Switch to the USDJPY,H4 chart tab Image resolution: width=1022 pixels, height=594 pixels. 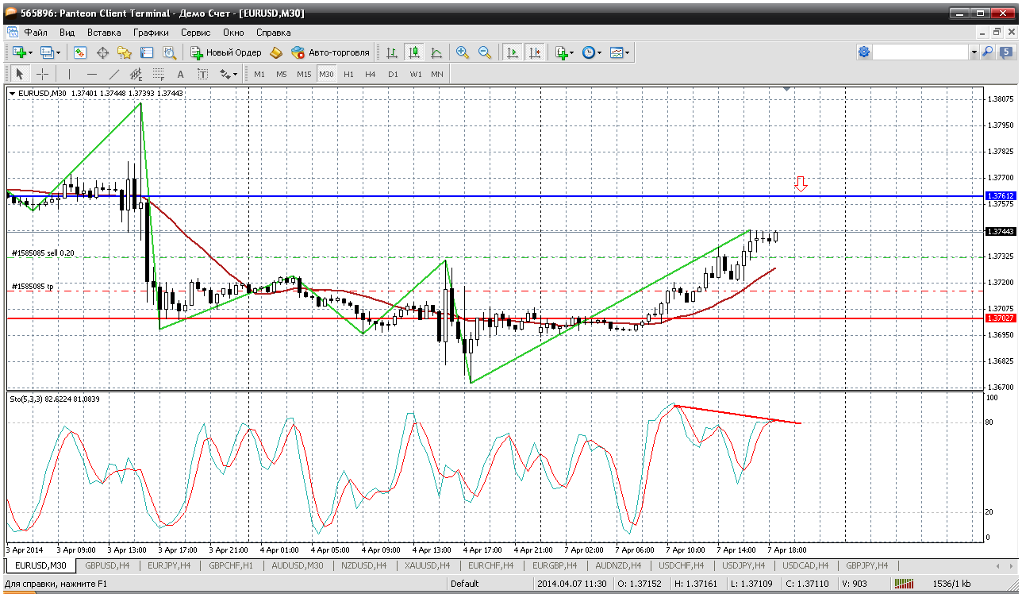[743, 565]
